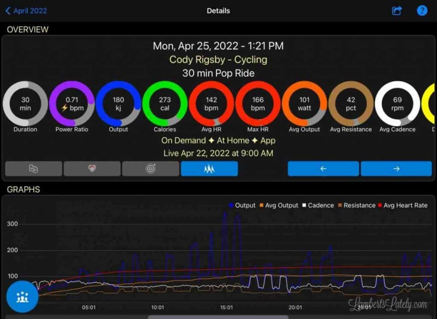Select the Output 180 kj ring

[x=118, y=104]
